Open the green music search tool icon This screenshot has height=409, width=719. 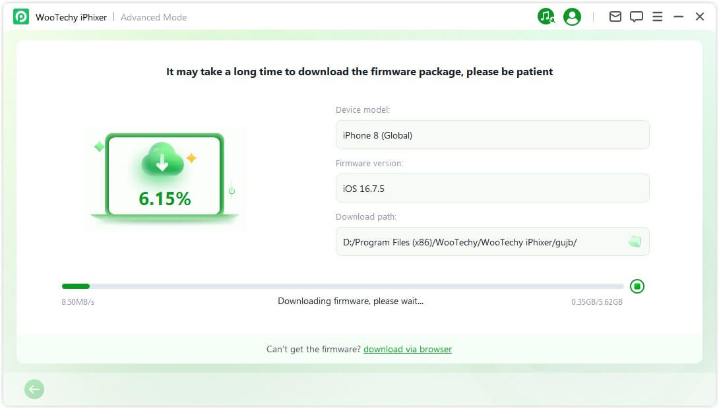coord(546,17)
